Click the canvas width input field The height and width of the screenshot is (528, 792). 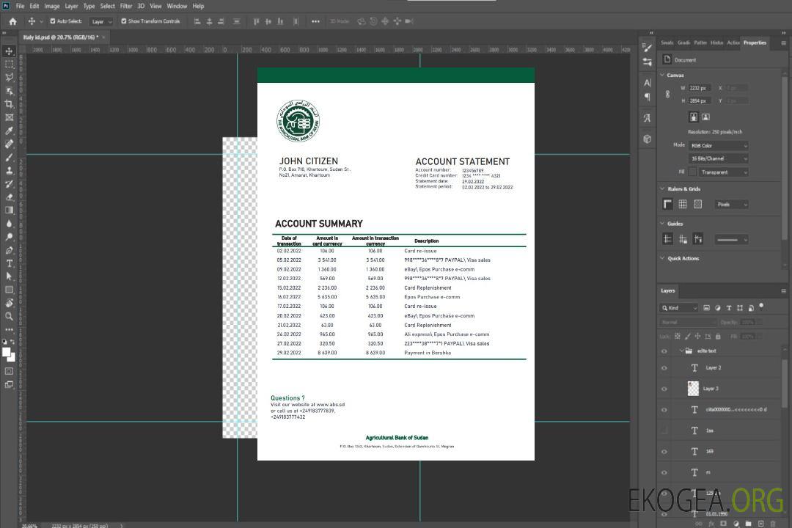(699, 88)
